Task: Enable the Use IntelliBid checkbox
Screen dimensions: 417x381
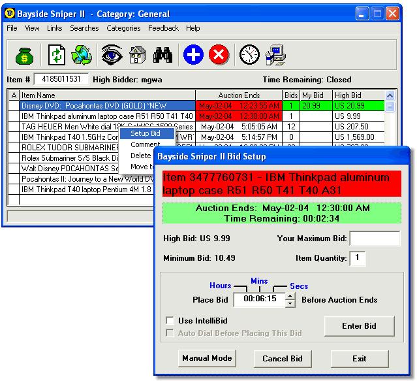Action: (x=170, y=320)
